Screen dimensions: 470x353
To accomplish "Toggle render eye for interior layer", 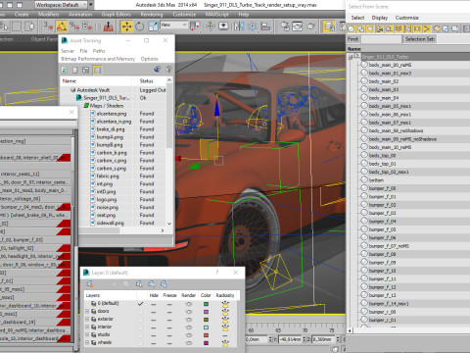I will tap(188, 328).
